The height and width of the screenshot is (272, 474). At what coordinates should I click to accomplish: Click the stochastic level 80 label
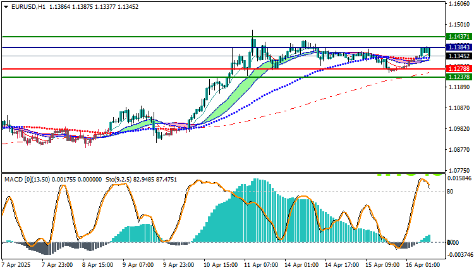coord(450,192)
